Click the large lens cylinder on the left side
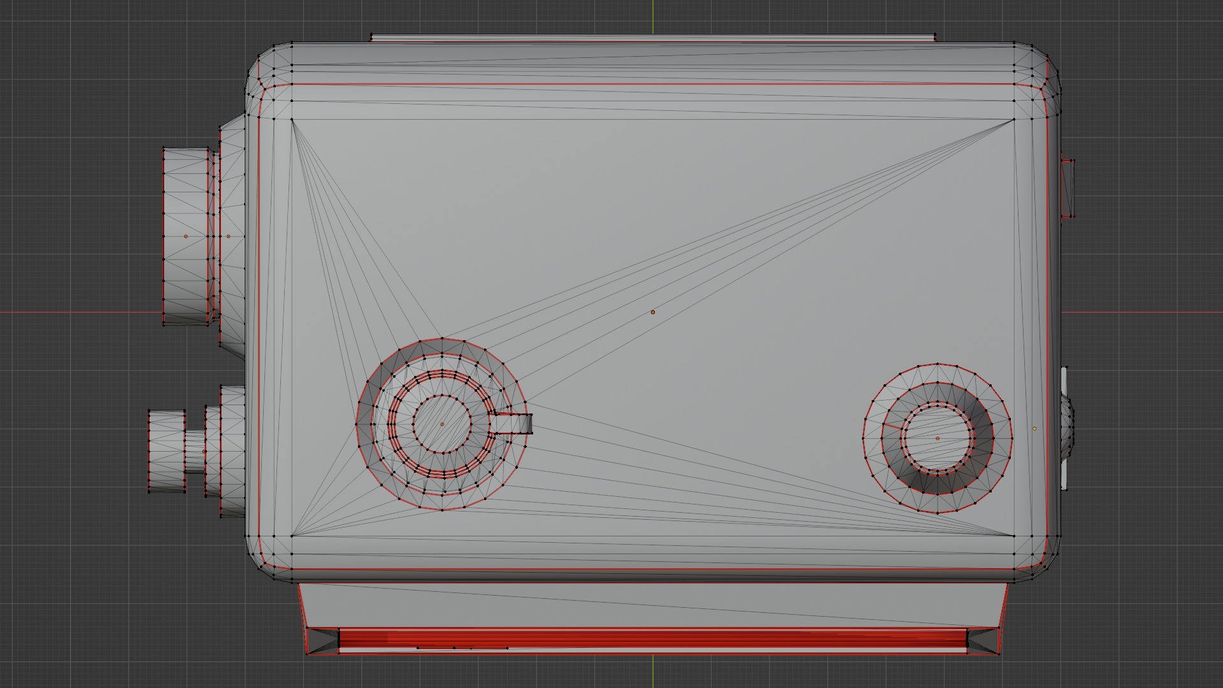 pos(186,236)
